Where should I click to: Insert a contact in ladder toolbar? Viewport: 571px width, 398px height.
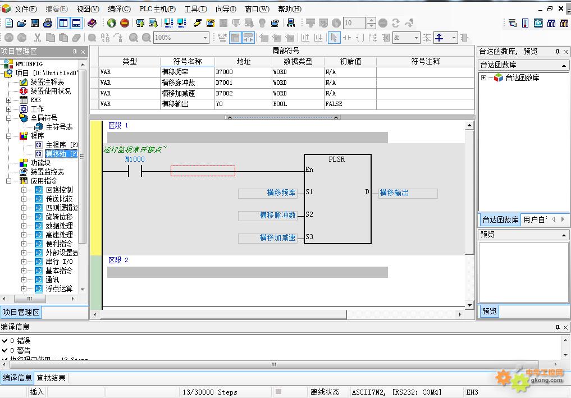tap(347, 38)
